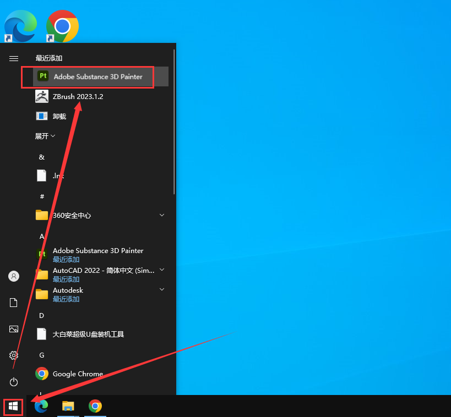The height and width of the screenshot is (417, 451).
Task: Open the user account icon
Action: (x=14, y=276)
